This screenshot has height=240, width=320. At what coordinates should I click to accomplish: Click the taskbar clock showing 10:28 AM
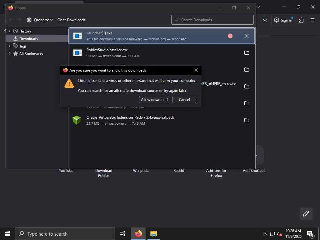point(293,234)
